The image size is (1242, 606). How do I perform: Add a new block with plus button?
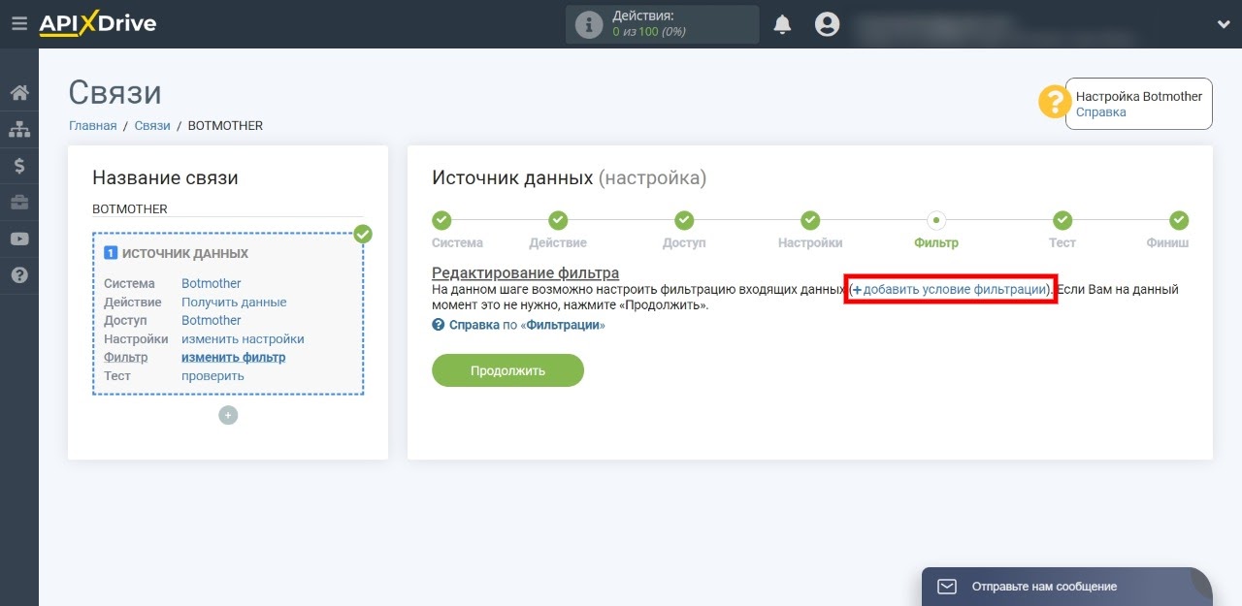pyautogui.click(x=228, y=415)
